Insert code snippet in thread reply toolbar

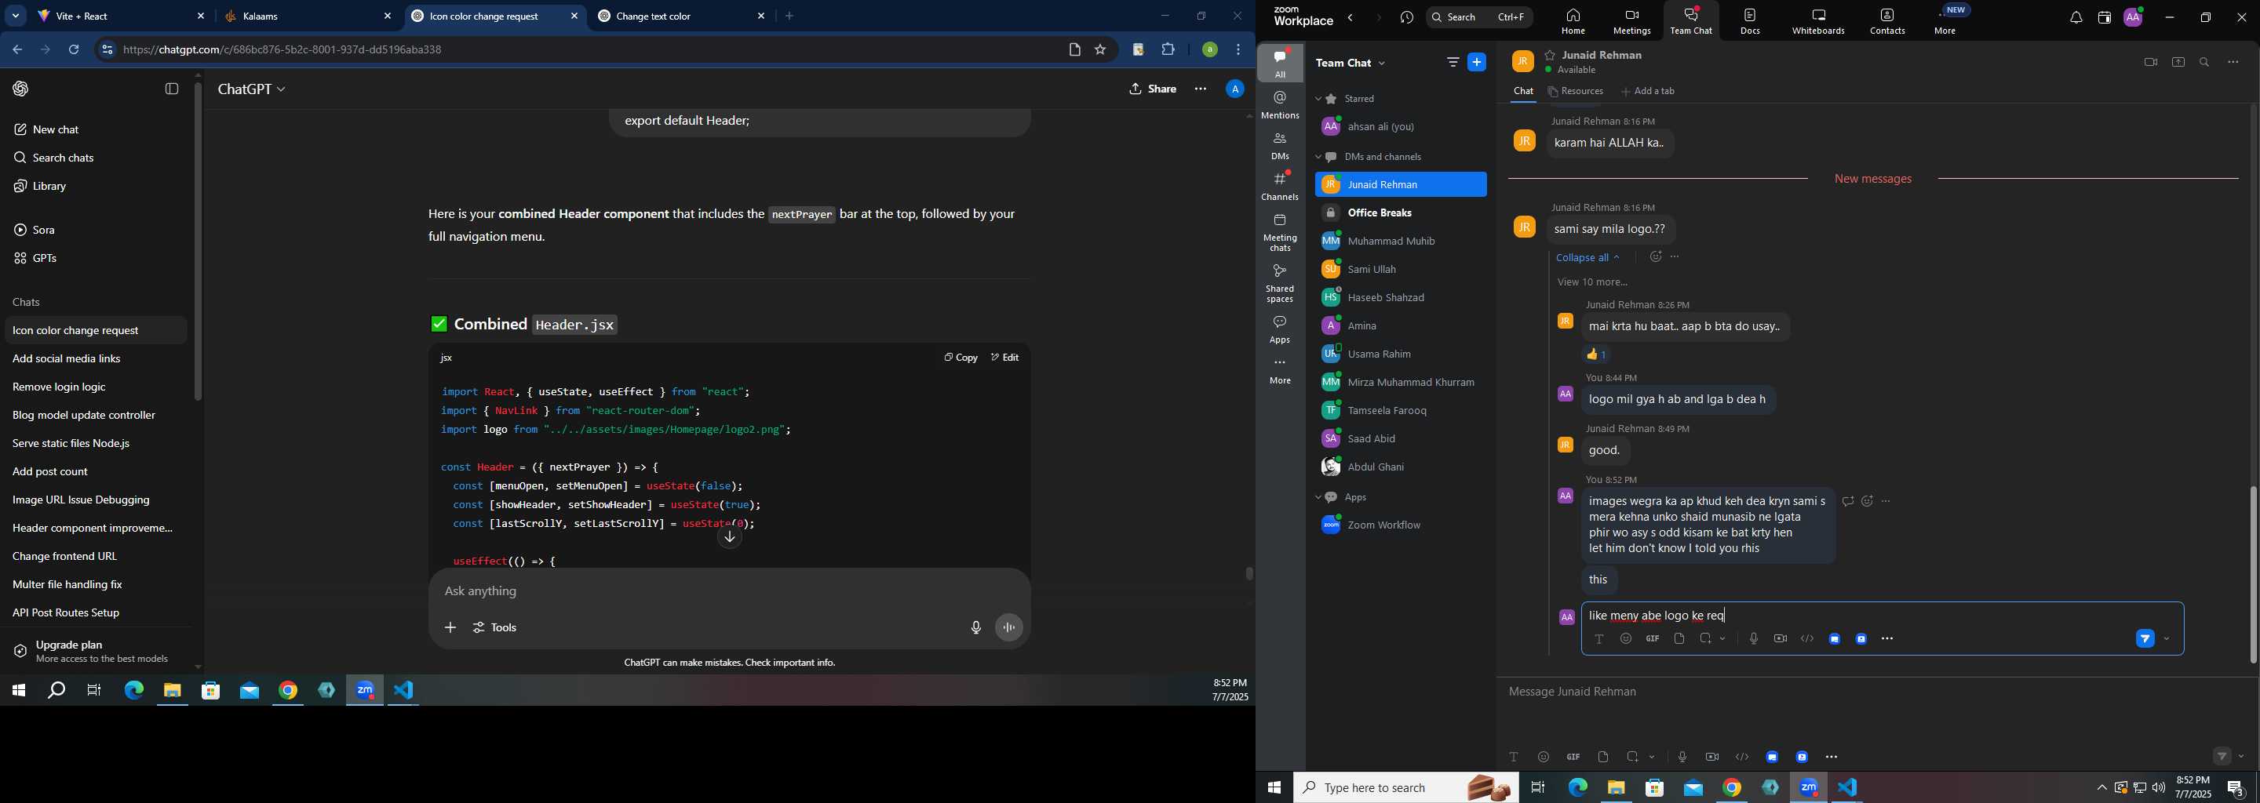[1807, 639]
